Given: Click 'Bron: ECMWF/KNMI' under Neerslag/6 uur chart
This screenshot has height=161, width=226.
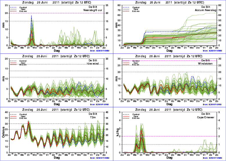Looking at the screenshot, I should coord(99,51).
